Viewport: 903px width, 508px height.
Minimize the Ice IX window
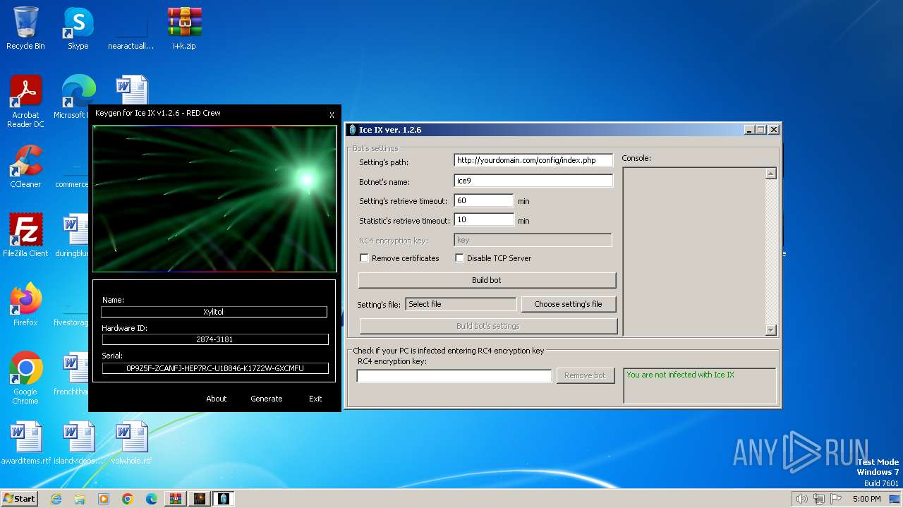click(749, 130)
